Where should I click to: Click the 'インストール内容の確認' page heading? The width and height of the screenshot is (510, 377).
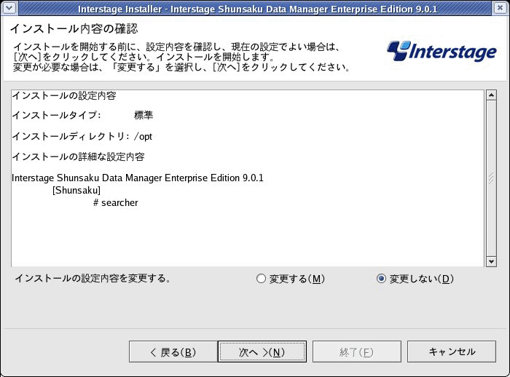pyautogui.click(x=74, y=28)
